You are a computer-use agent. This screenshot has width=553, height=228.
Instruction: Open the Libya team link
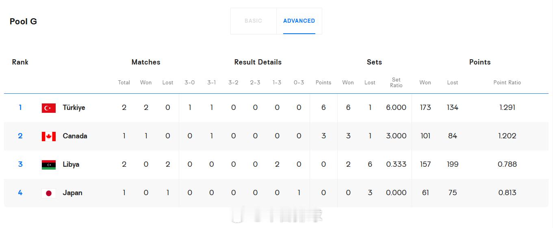[x=71, y=164]
